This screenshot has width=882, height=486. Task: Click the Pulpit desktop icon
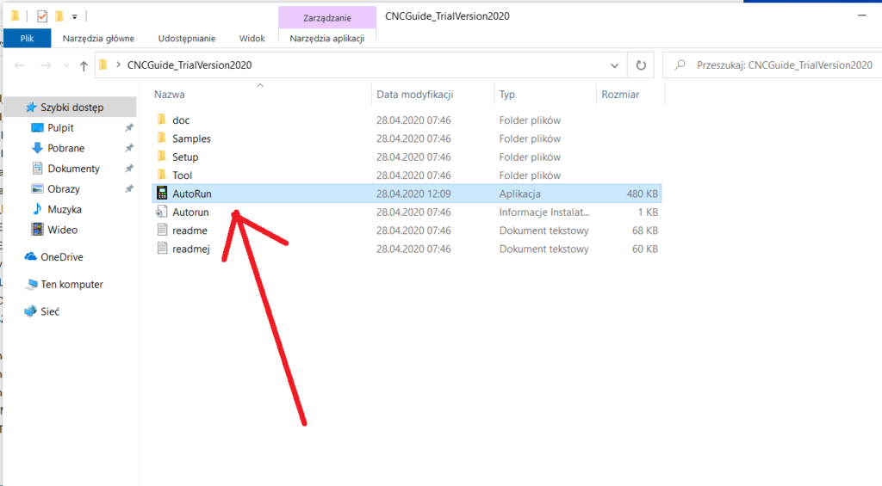tap(37, 127)
